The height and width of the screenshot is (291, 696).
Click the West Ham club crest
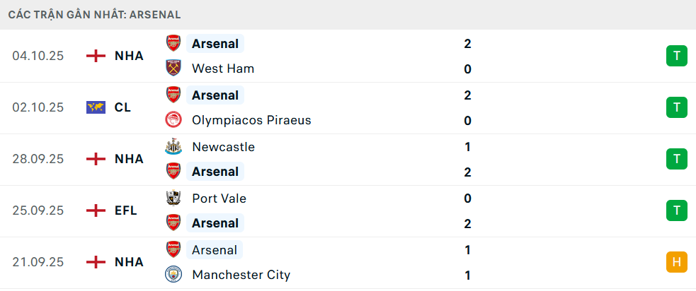click(173, 69)
